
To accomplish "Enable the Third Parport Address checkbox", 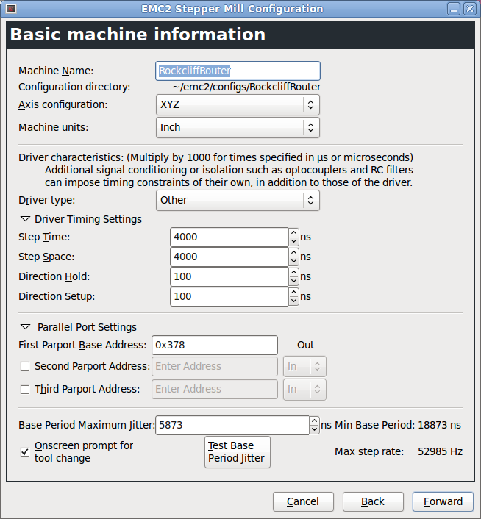I will [x=25, y=390].
